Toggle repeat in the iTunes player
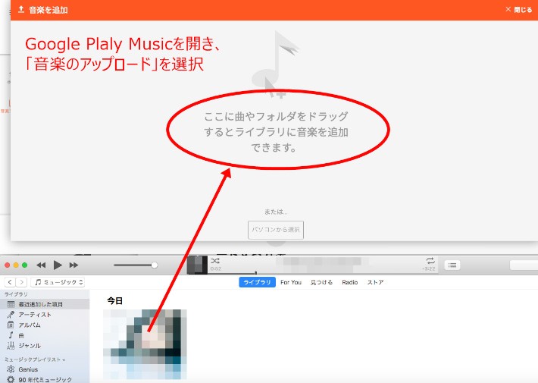The width and height of the screenshot is (538, 383). 430,261
